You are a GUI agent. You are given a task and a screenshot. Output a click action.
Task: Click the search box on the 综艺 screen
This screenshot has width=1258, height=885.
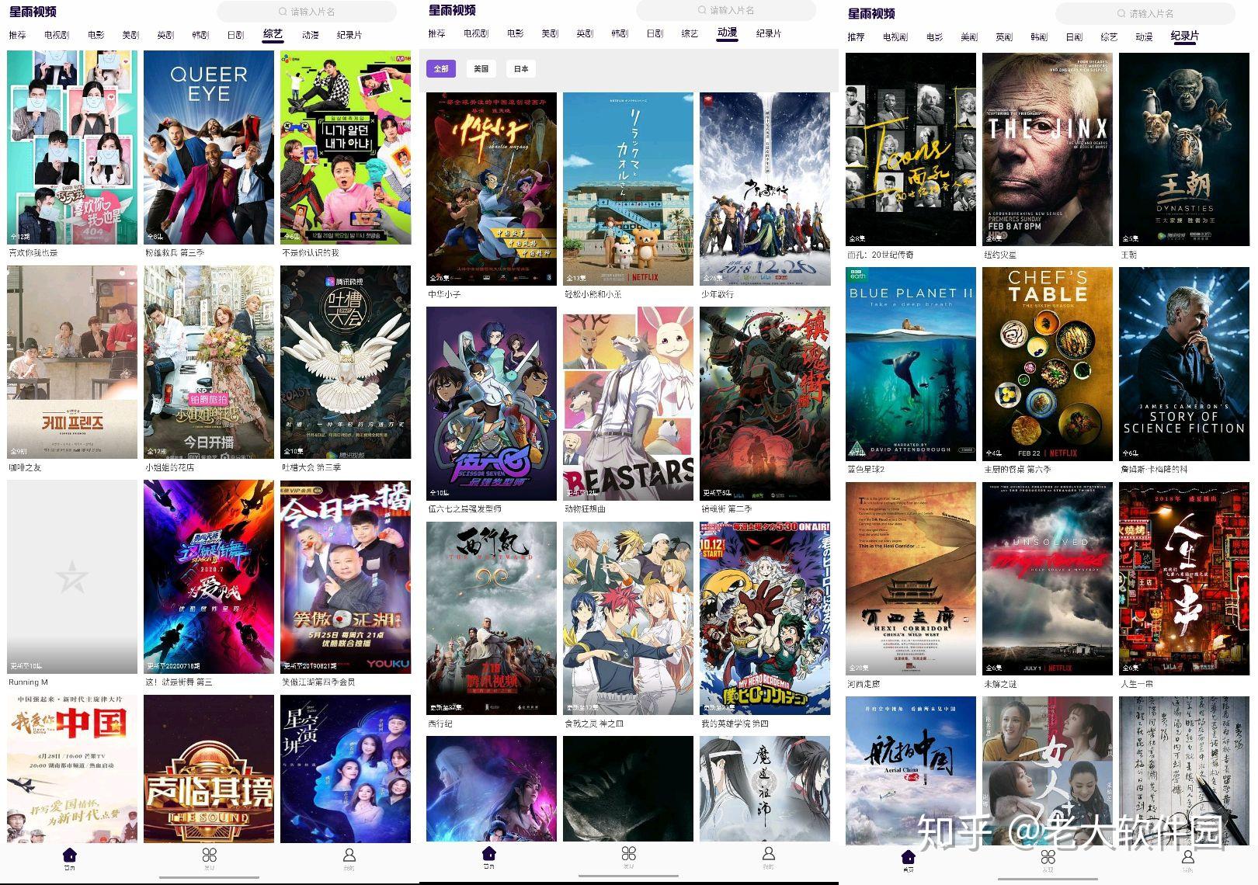click(x=307, y=12)
